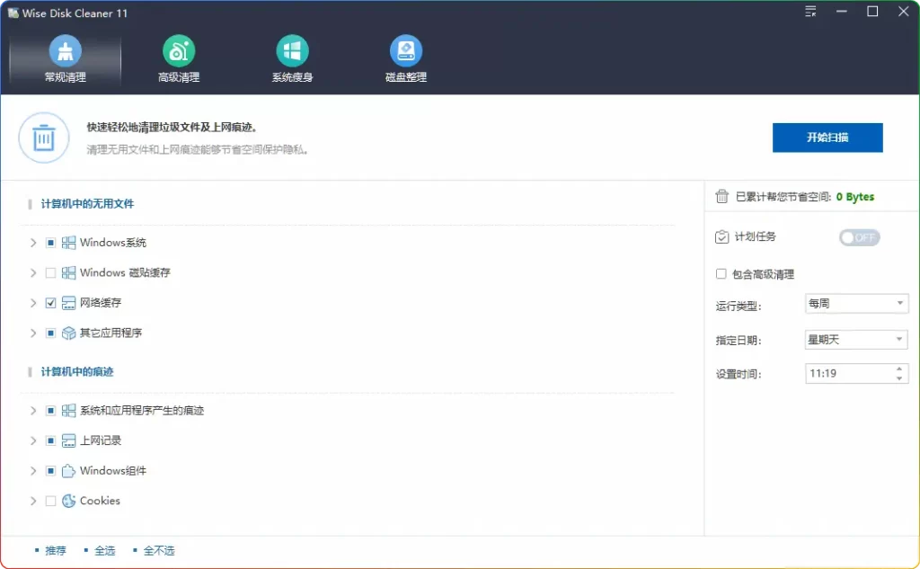
Task: Toggle the 其它应用程序 checkbox
Action: (x=50, y=333)
